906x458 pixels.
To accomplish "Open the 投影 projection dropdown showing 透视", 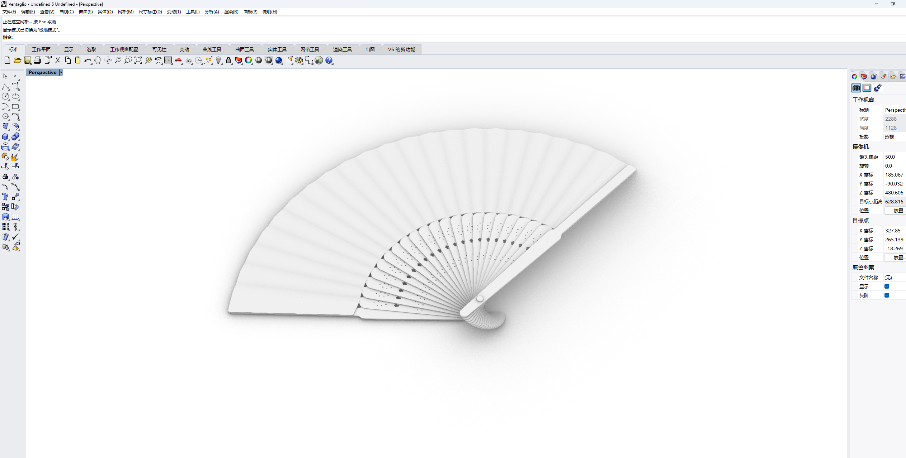I will pyautogui.click(x=895, y=137).
